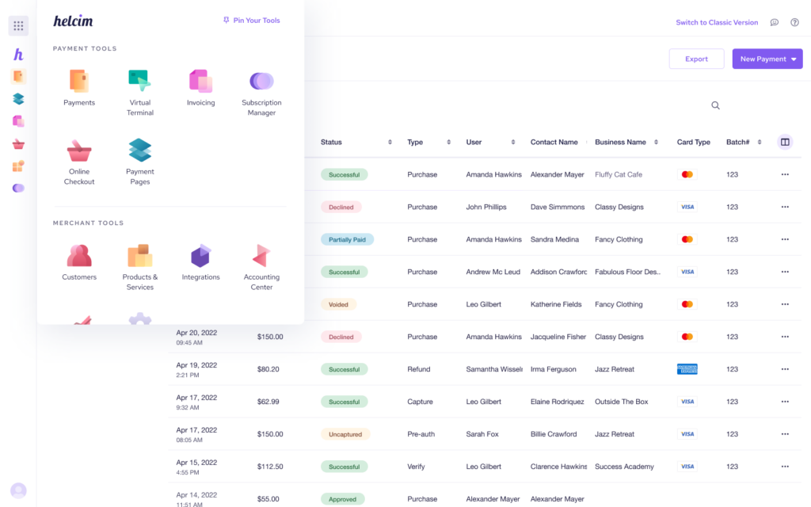Image resolution: width=811 pixels, height=507 pixels.
Task: Click Pin Your Tools link
Action: click(251, 20)
